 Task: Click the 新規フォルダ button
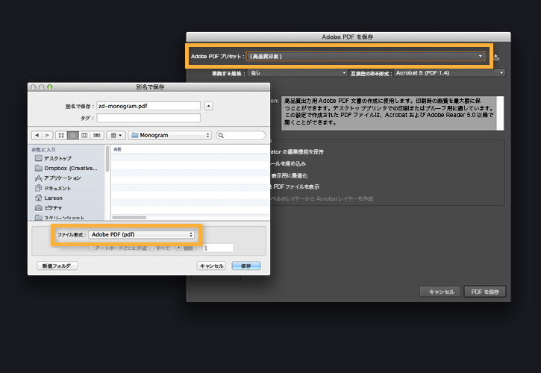click(57, 266)
